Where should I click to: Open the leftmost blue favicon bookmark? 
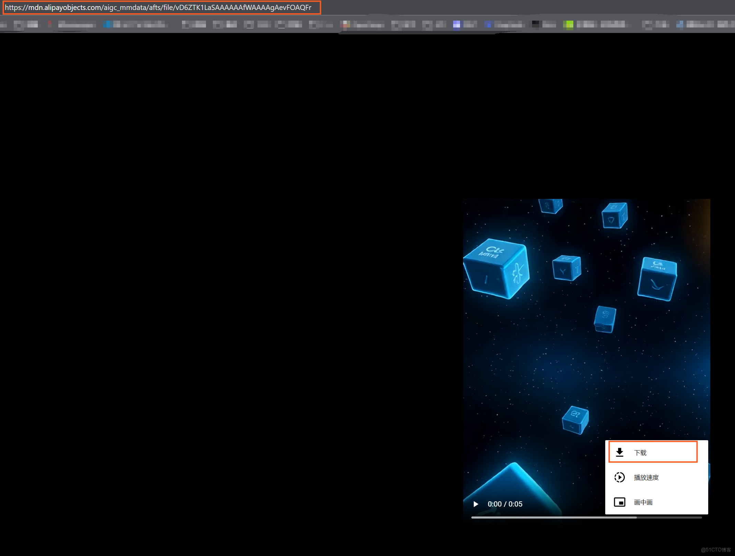pyautogui.click(x=107, y=24)
